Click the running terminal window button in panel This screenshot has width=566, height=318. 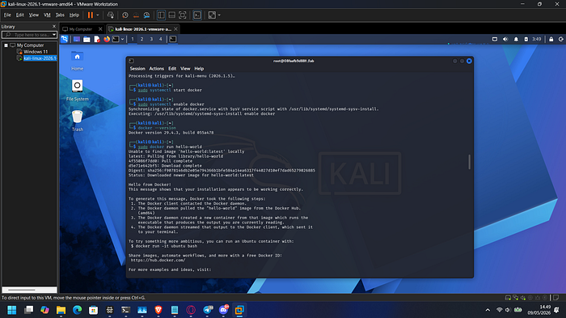coord(173,39)
